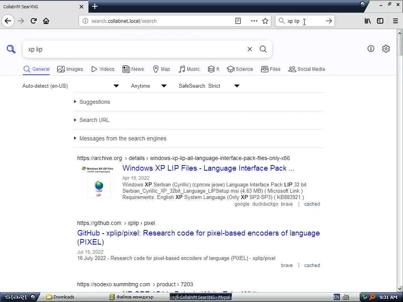403x302 pixels.
Task: Close the CollabVM SearXNG tab
Action: click(81, 7)
